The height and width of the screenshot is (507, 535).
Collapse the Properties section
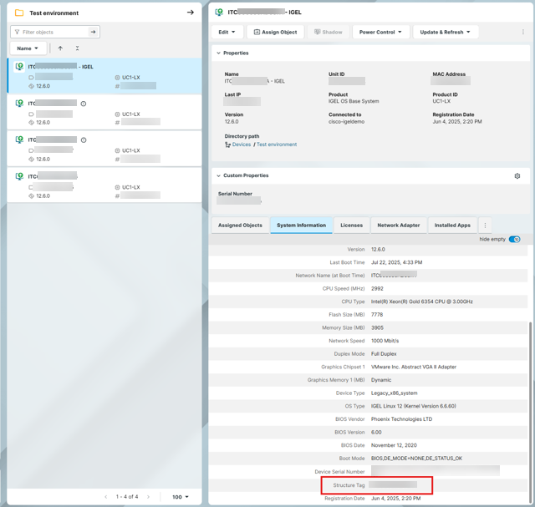pyautogui.click(x=219, y=53)
